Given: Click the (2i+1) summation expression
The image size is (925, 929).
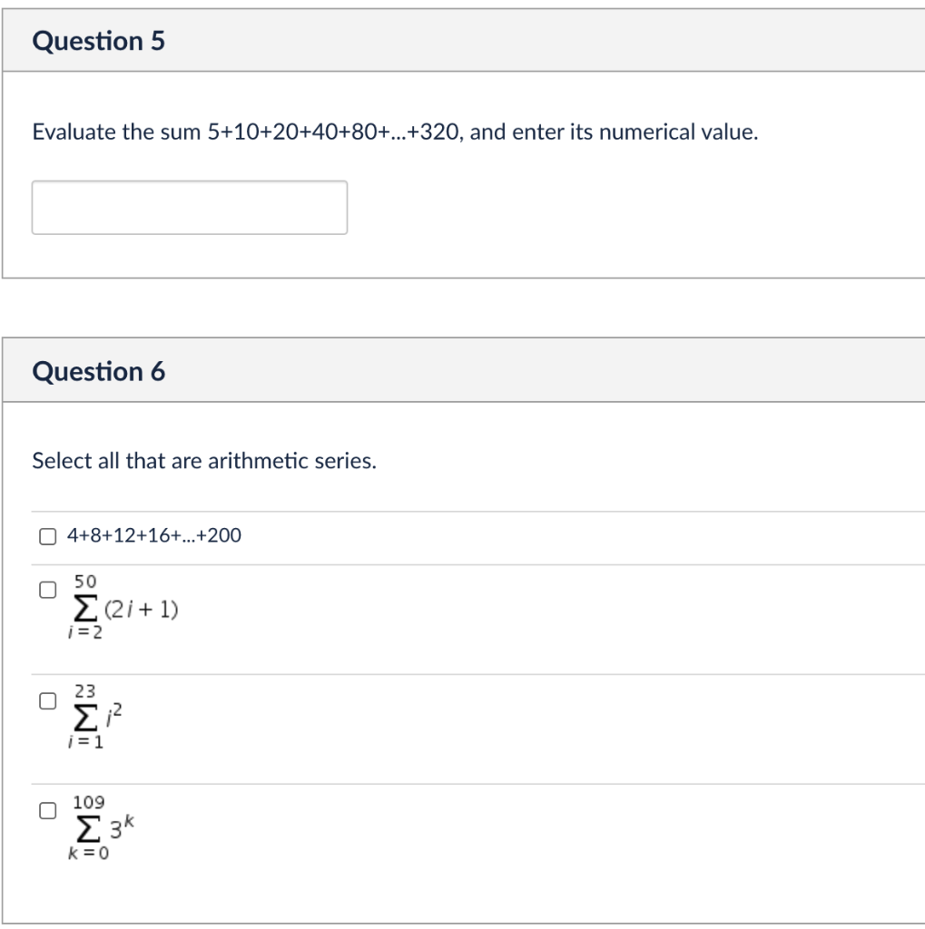Looking at the screenshot, I should tap(123, 608).
